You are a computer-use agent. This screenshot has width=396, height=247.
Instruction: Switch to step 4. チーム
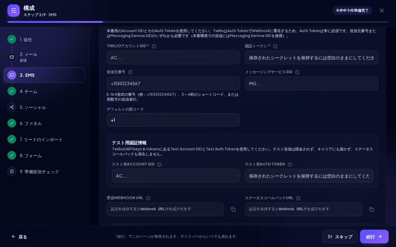point(44,91)
